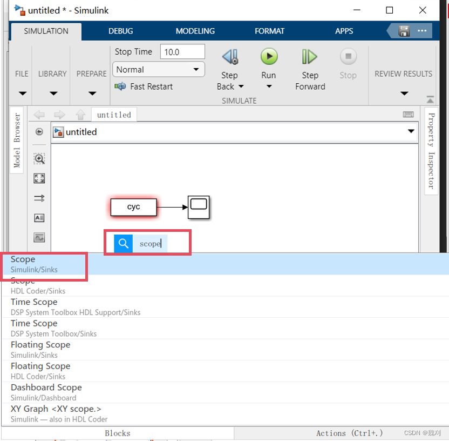
Task: Click the Hide/Show Explorer Bar icon
Action: coord(39,132)
